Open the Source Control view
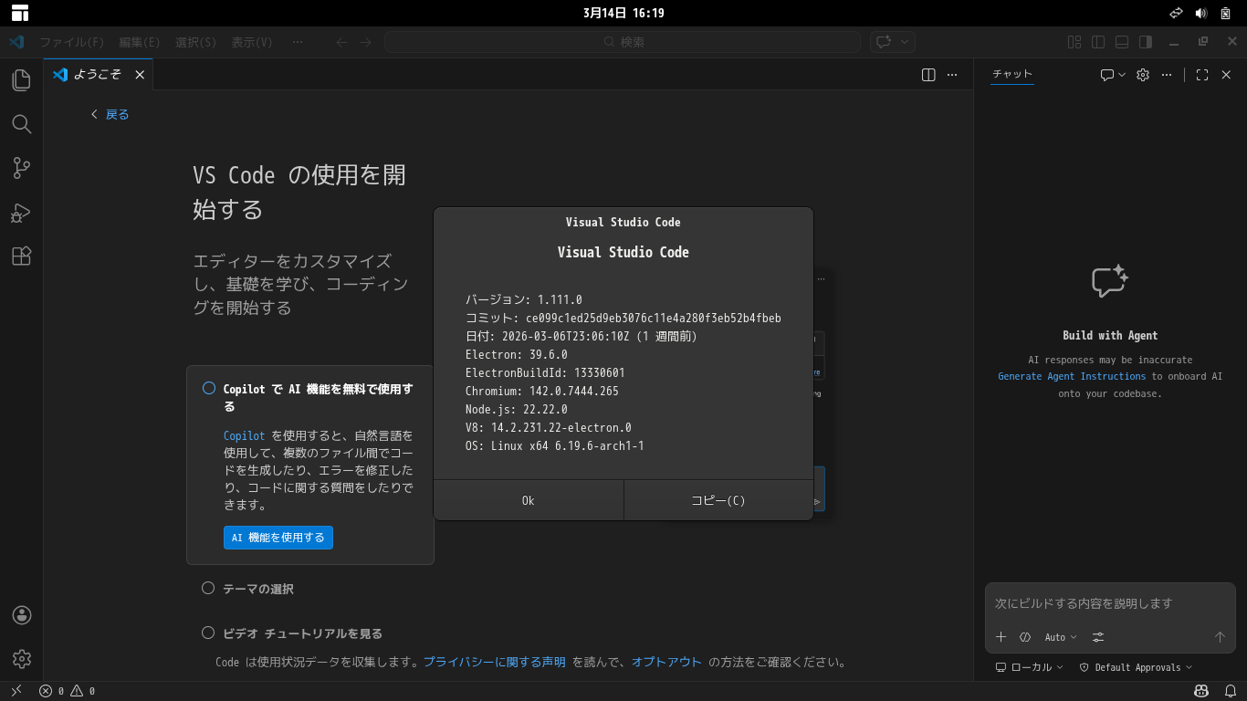Screen dimensions: 1247x701 tap(21, 168)
